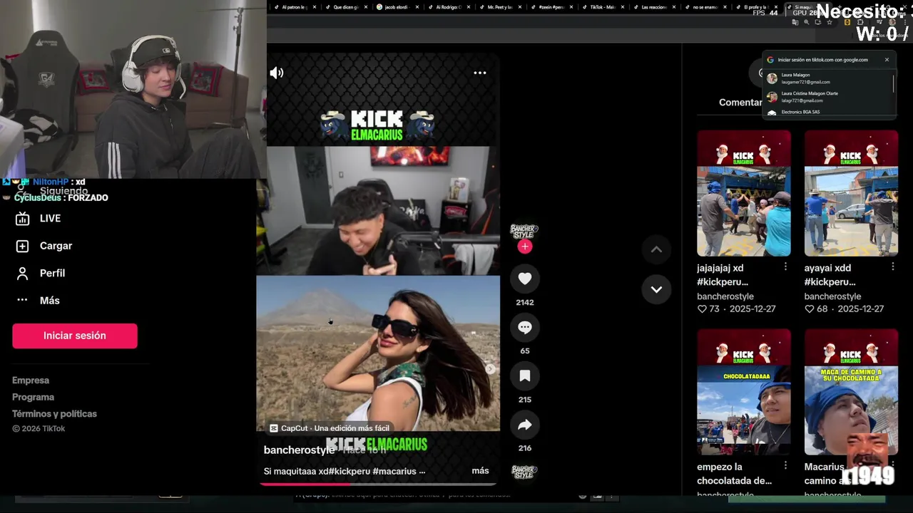The image size is (913, 513).
Task: Open comments via the speech bubble icon
Action: pyautogui.click(x=525, y=327)
